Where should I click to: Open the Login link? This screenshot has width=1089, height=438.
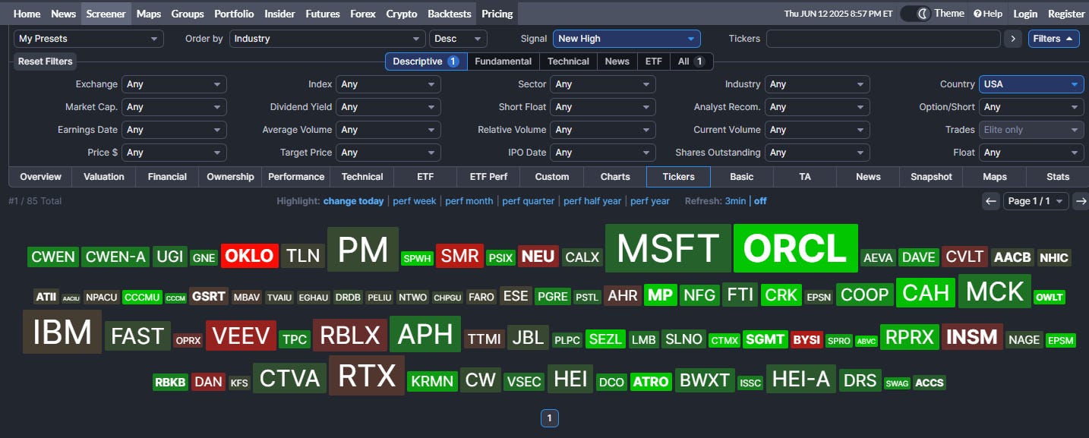[1025, 14]
